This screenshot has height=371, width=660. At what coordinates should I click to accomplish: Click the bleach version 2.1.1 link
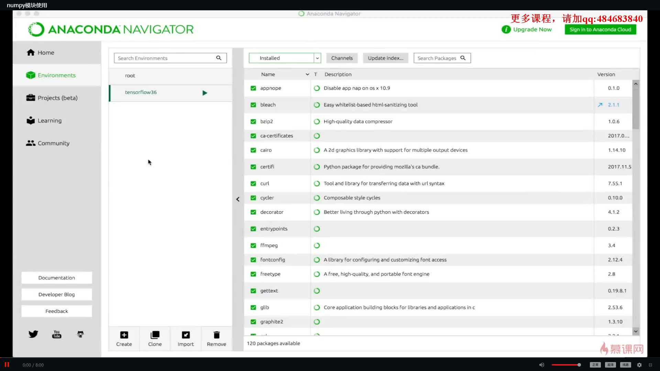(614, 105)
